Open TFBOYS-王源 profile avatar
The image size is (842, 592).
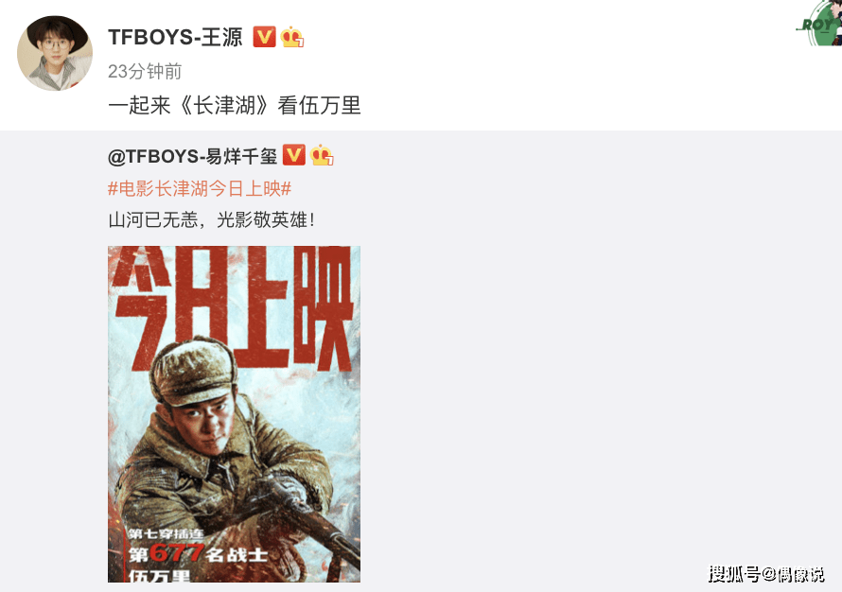point(55,53)
